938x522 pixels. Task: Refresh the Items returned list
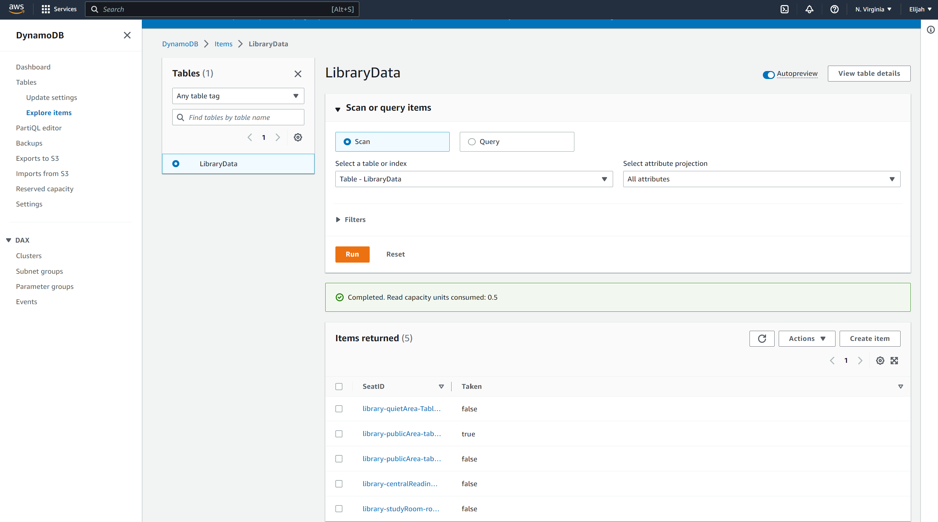[762, 338]
